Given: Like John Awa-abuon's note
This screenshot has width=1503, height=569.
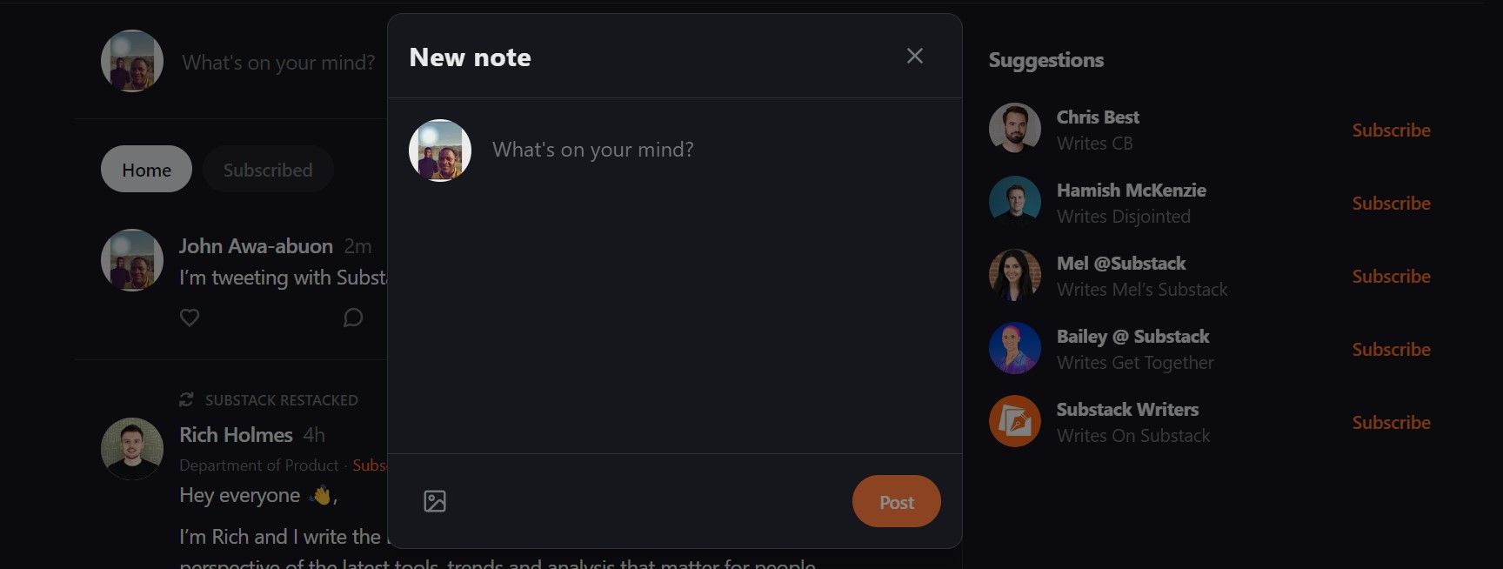Looking at the screenshot, I should (190, 318).
